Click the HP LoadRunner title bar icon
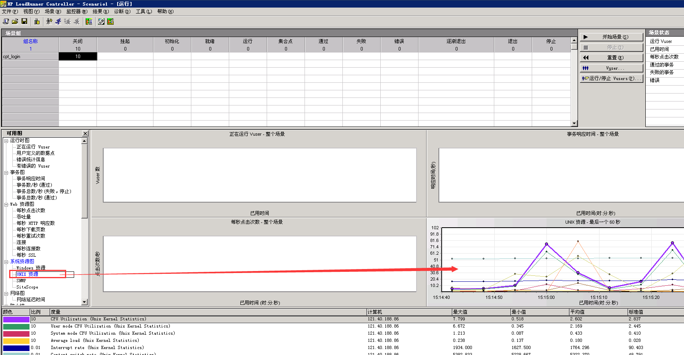This screenshot has width=684, height=355. pyautogui.click(x=3, y=4)
